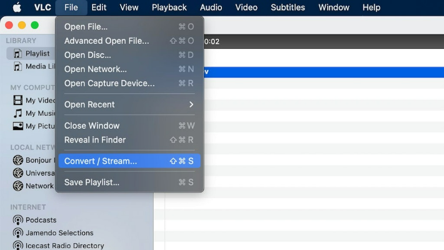Open the Help menu

point(371,7)
